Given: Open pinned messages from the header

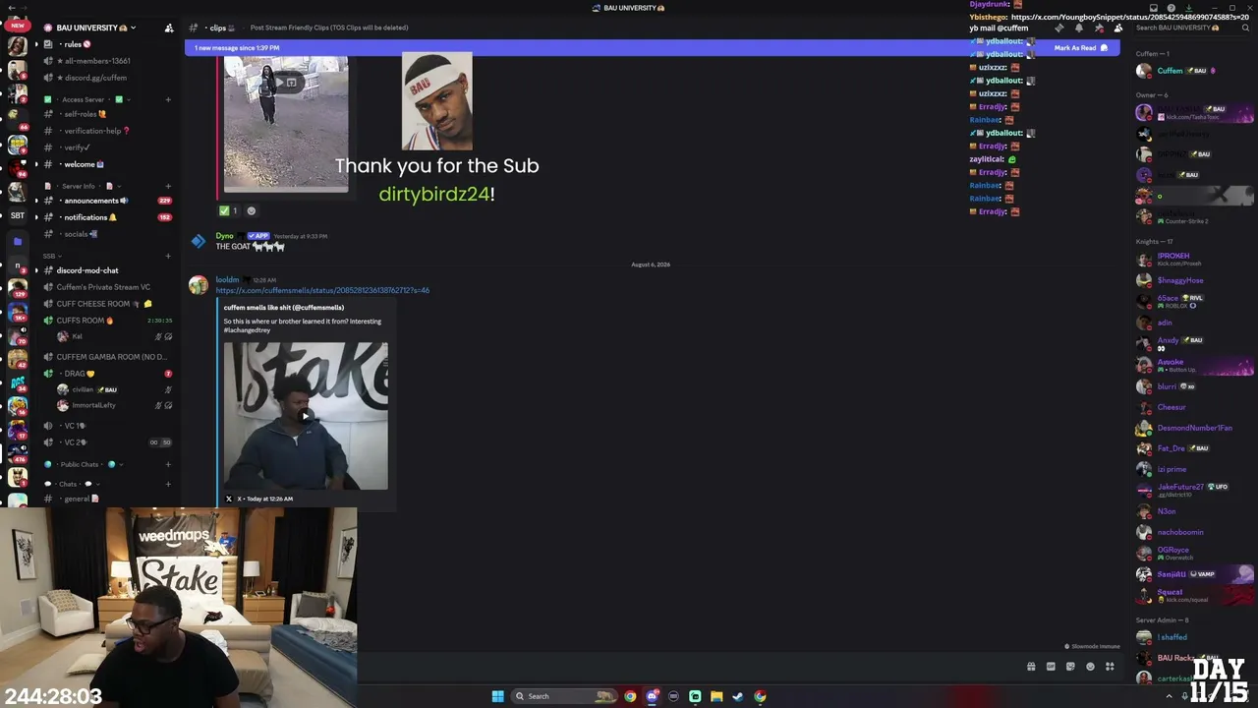Looking at the screenshot, I should [x=1098, y=28].
